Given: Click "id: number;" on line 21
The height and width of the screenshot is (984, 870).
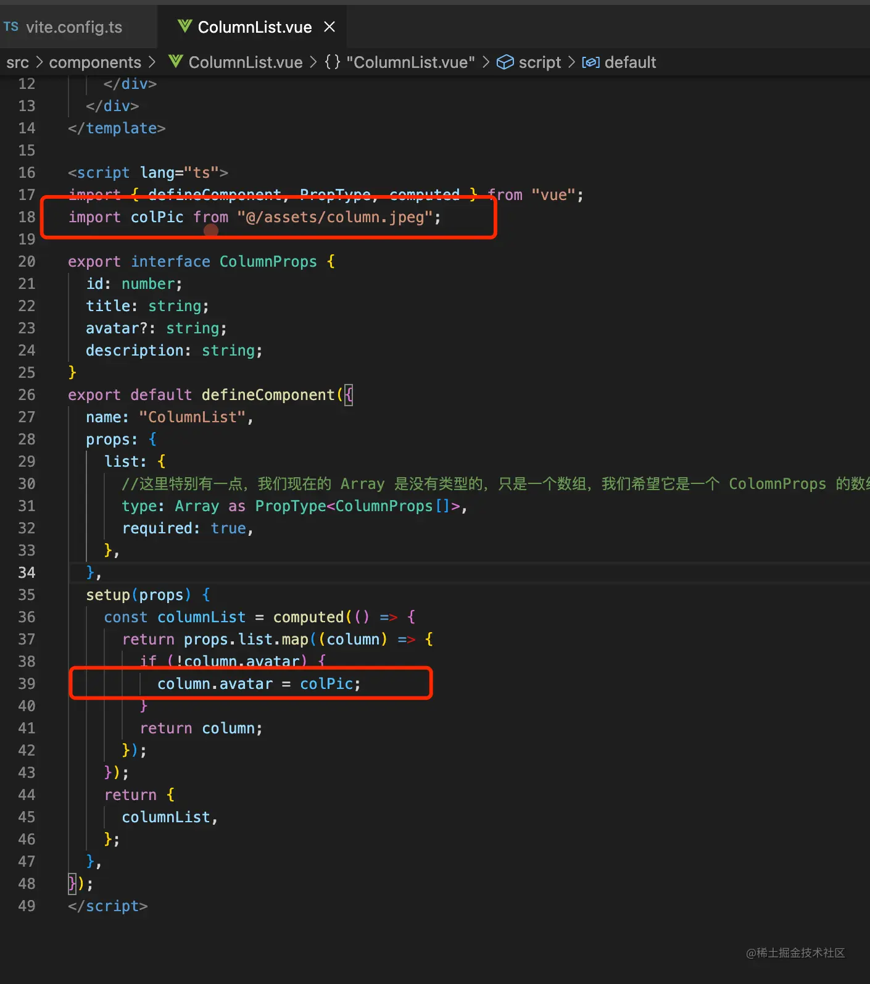Looking at the screenshot, I should pyautogui.click(x=134, y=284).
